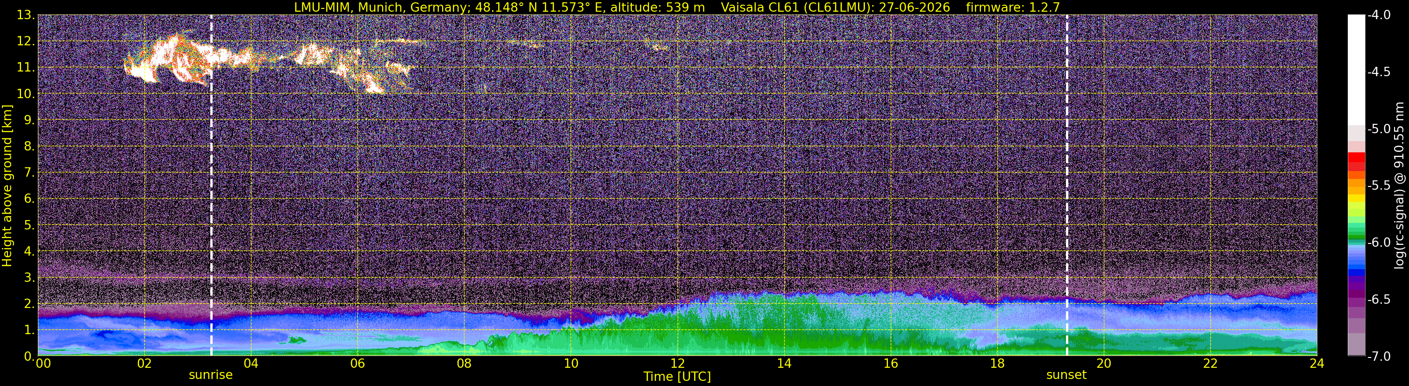
Task: Click the '2.' tick on the height axis
Action: tap(29, 304)
